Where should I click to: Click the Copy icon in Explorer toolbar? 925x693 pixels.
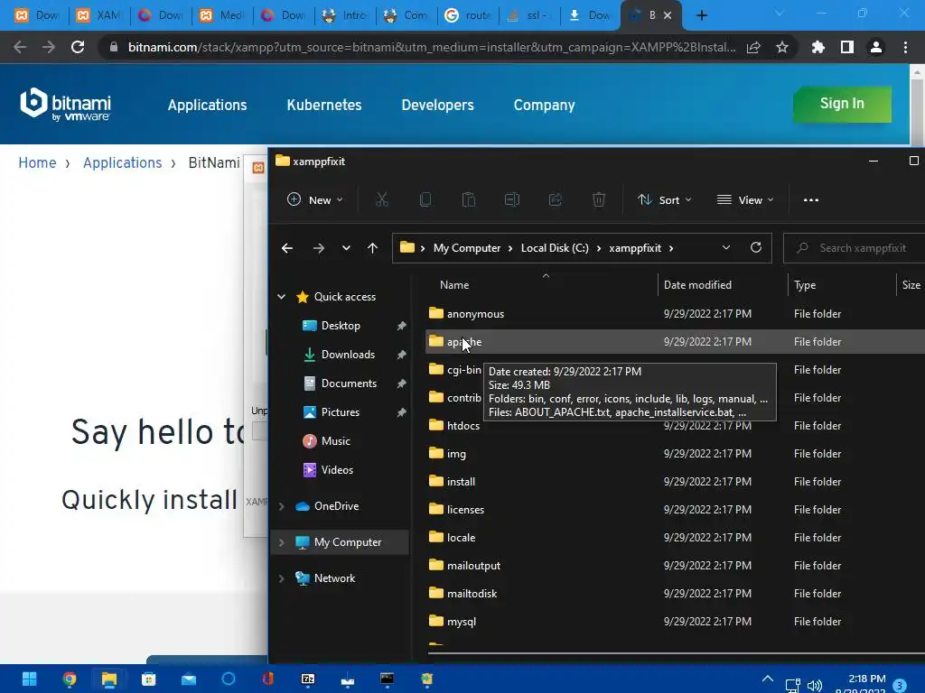(425, 199)
